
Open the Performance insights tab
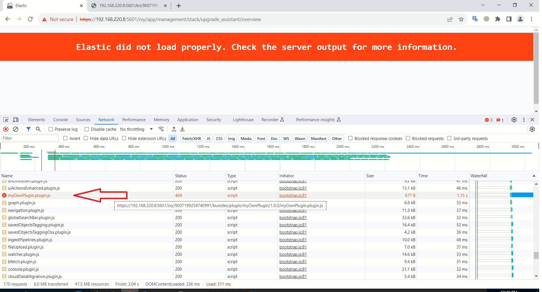[316, 120]
